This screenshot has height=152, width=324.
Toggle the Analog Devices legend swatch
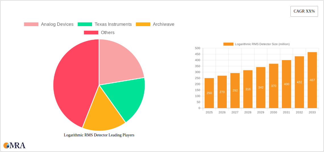[31, 24]
